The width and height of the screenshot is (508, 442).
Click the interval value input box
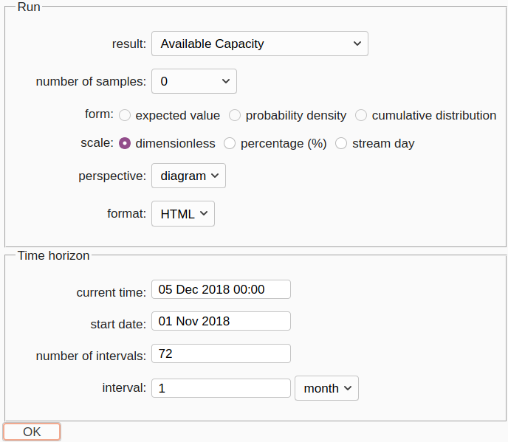(x=221, y=388)
